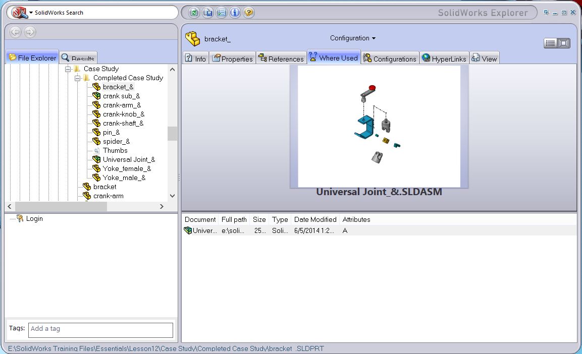Image resolution: width=582 pixels, height=354 pixels.
Task: Select pin_& in the file tree
Action: 112,132
